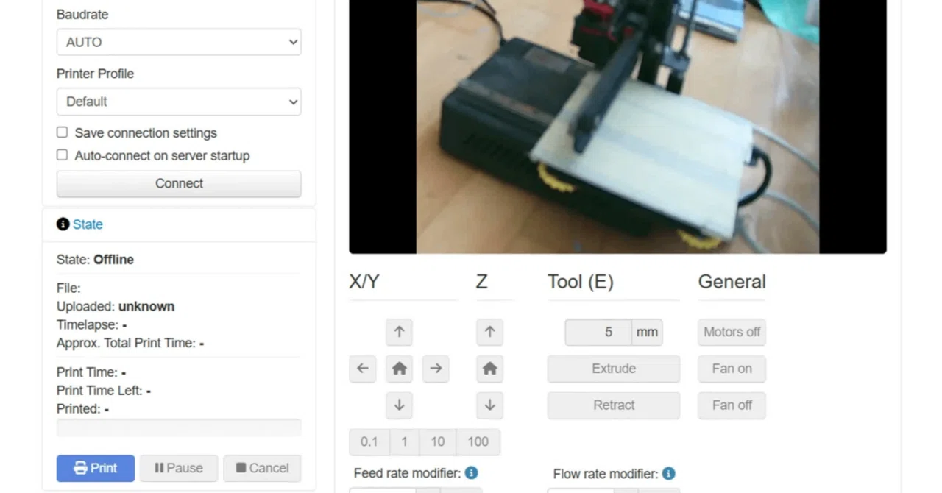Click the Print Time Left line

tap(104, 391)
